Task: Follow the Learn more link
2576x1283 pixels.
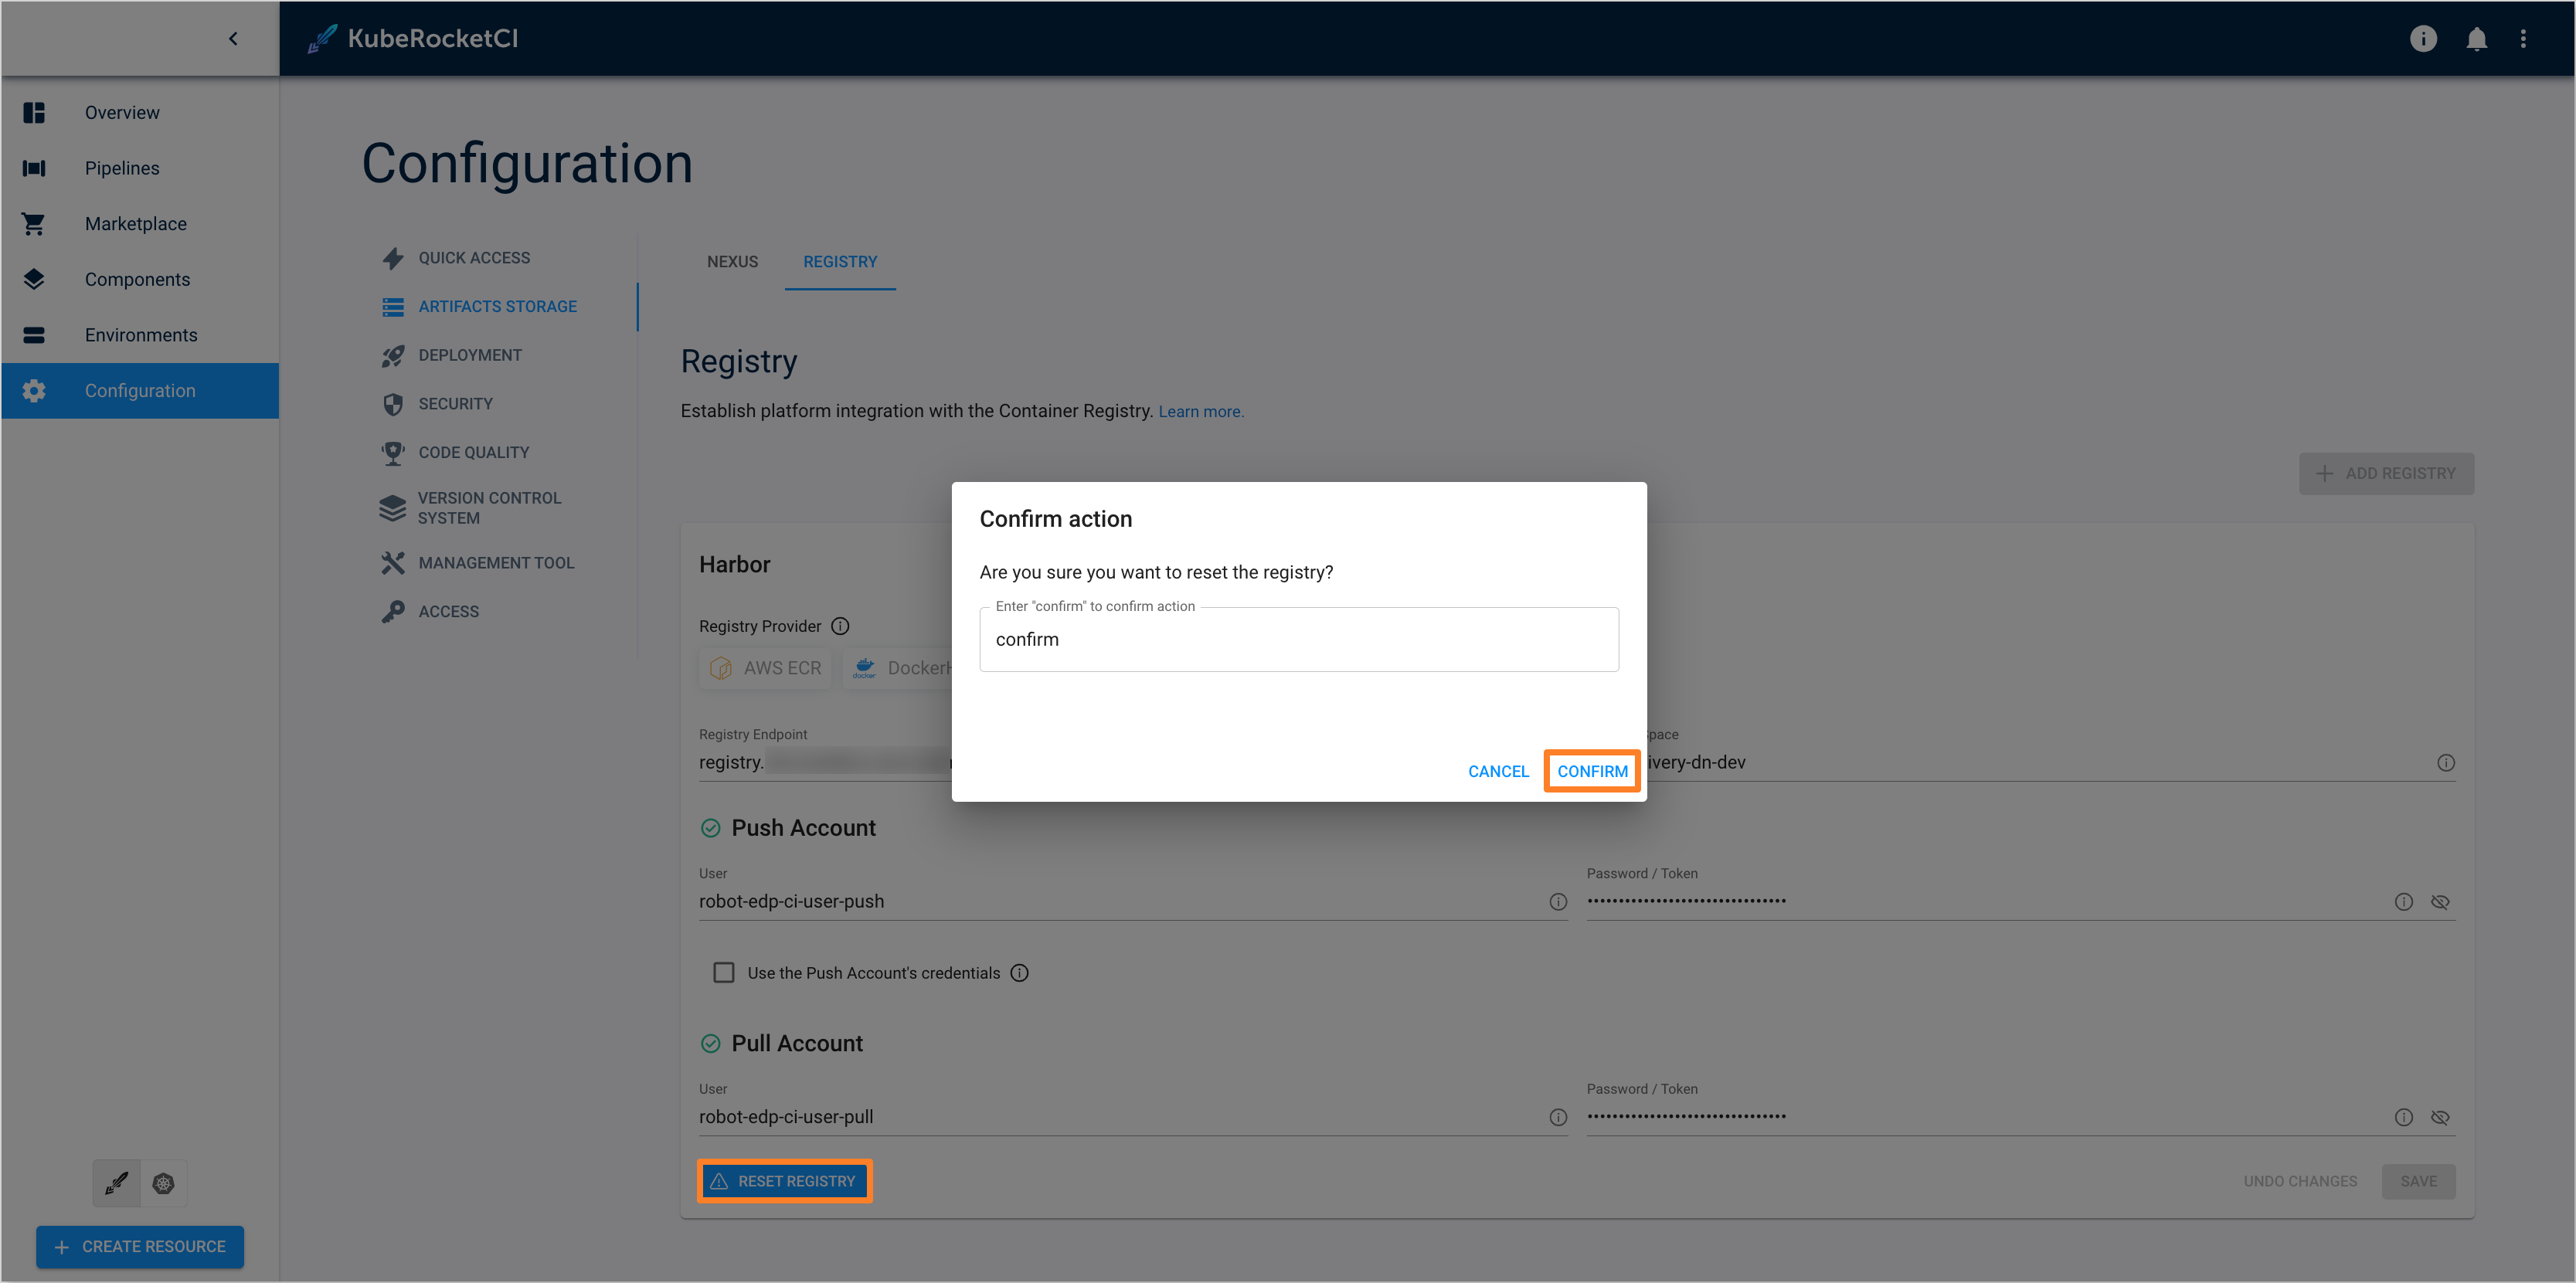Action: (1201, 412)
